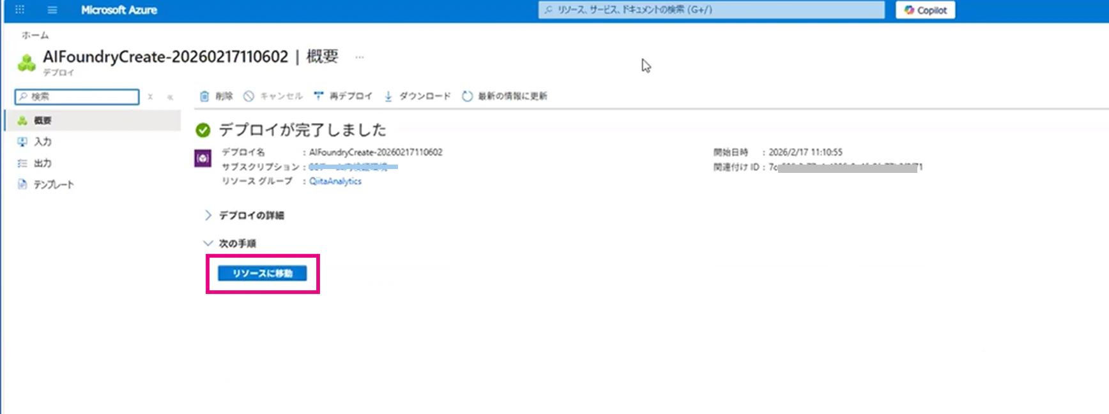Click the green deployment cubes title icon
1109x414 pixels.
pyautogui.click(x=27, y=63)
